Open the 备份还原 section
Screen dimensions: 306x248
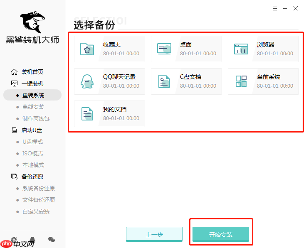click(32, 177)
